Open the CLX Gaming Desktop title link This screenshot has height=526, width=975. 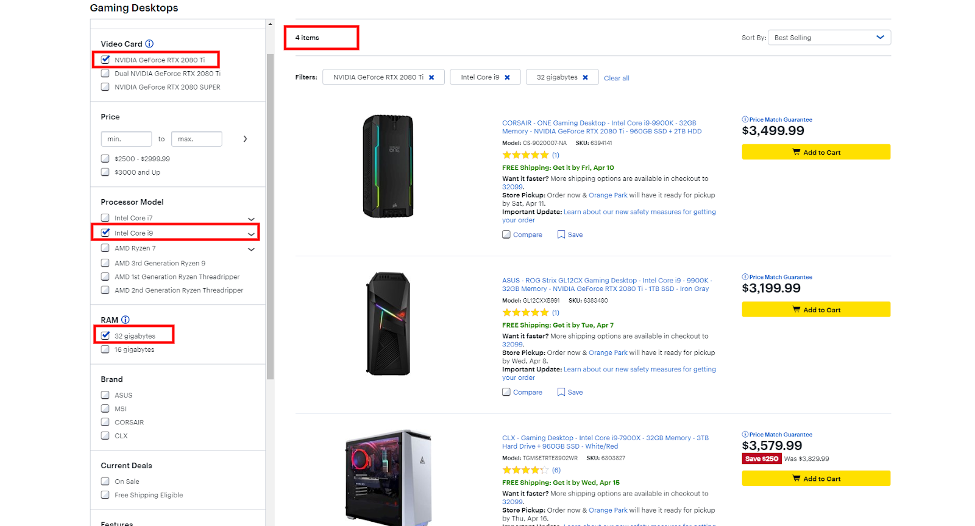(x=605, y=442)
